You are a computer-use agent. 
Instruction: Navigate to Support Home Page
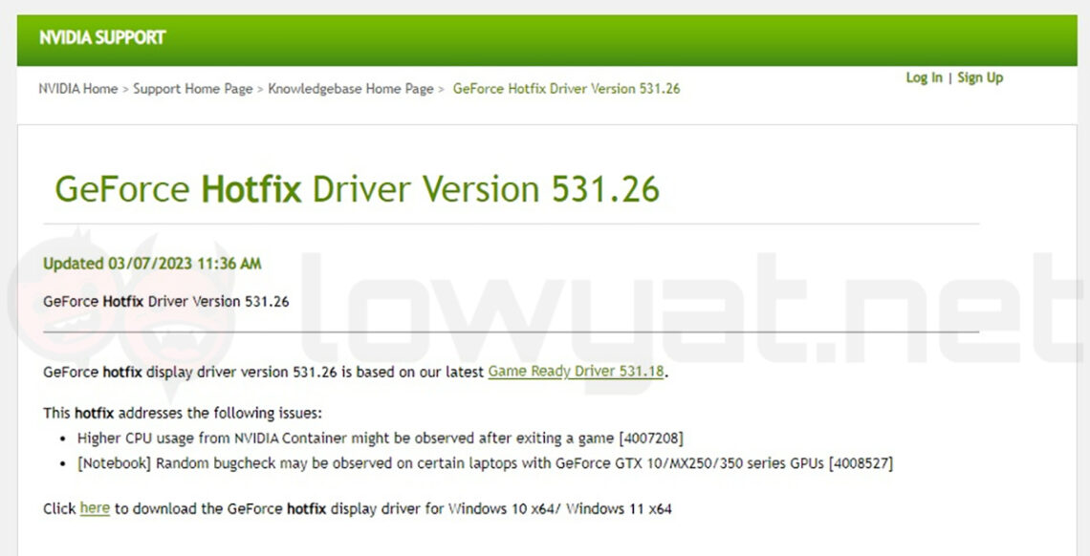(x=195, y=88)
